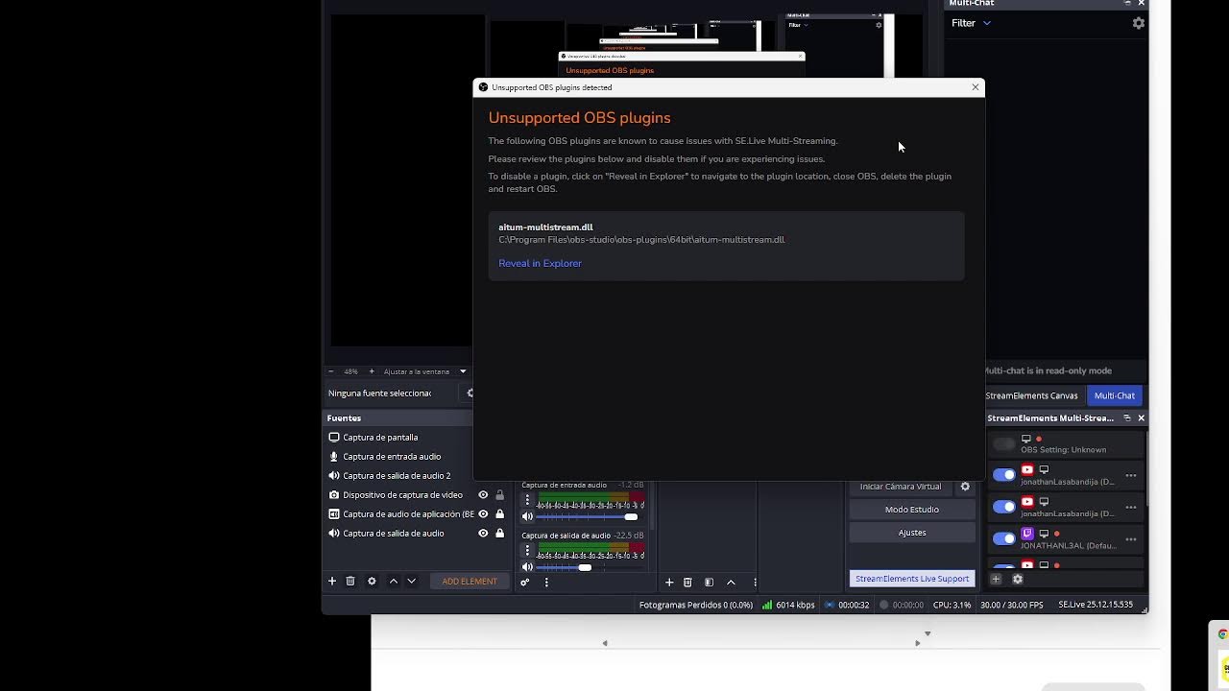This screenshot has width=1229, height=691.
Task: Click CPU: 3.1% in status bar
Action: (x=952, y=606)
